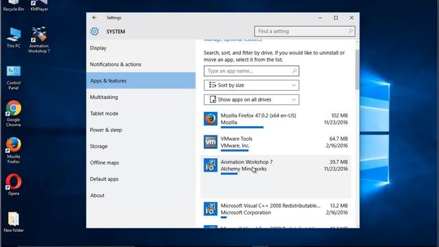The width and height of the screenshot is (439, 247).
Task: Click the Type an app name field
Action: 252,71
